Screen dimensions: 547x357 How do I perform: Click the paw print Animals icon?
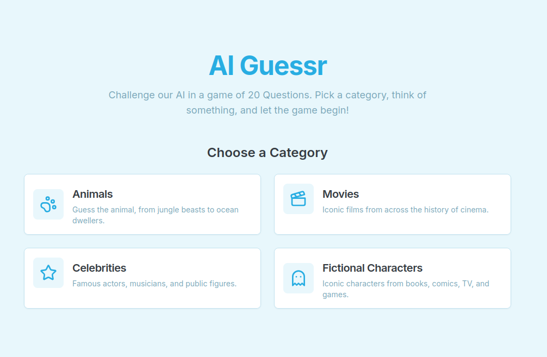click(48, 204)
